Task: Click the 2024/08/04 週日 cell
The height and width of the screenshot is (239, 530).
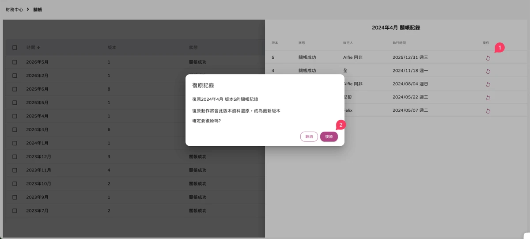Action: pyautogui.click(x=410, y=84)
